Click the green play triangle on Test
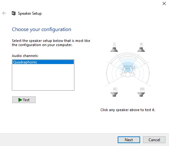 20,100
